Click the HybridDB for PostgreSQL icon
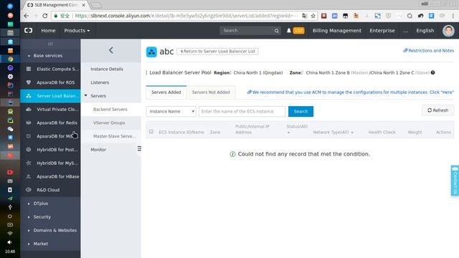This screenshot has width=459, height=258. click(29, 150)
